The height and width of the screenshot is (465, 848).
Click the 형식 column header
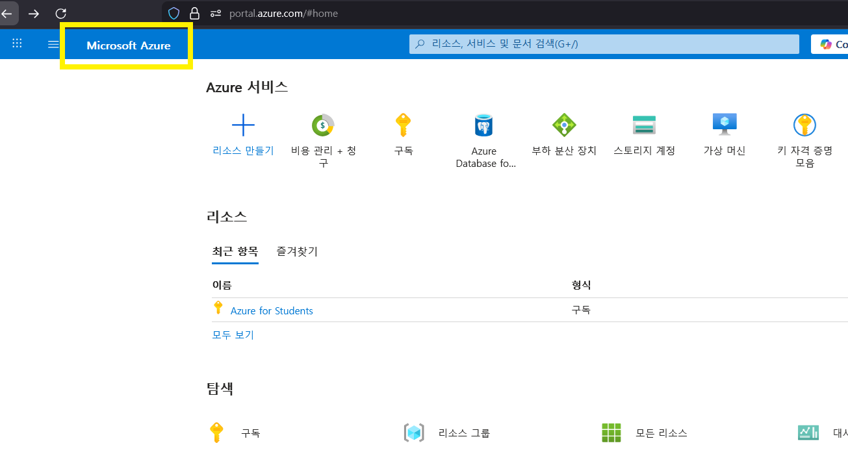(x=582, y=285)
